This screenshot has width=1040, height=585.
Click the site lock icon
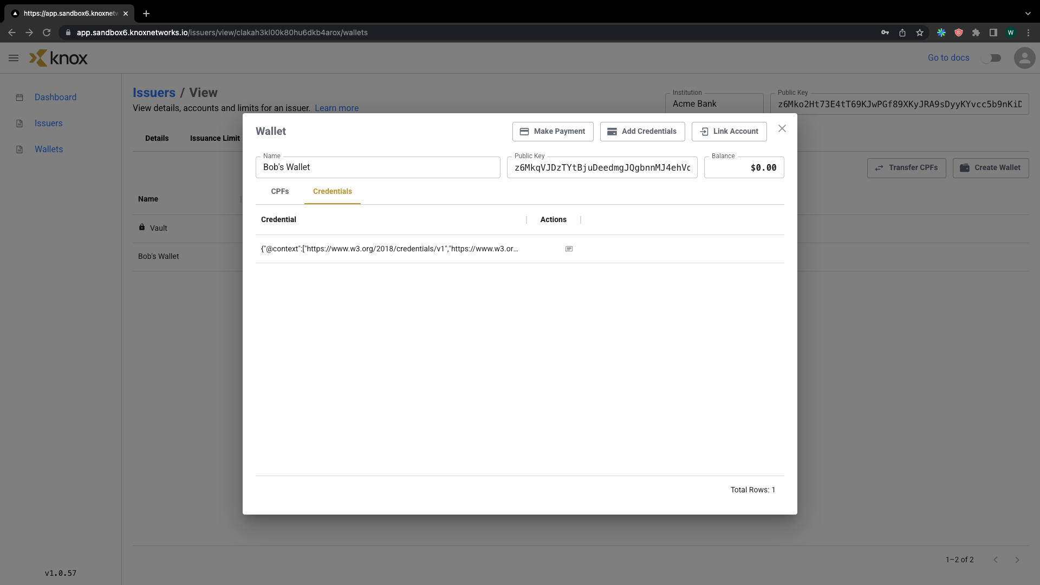click(68, 32)
